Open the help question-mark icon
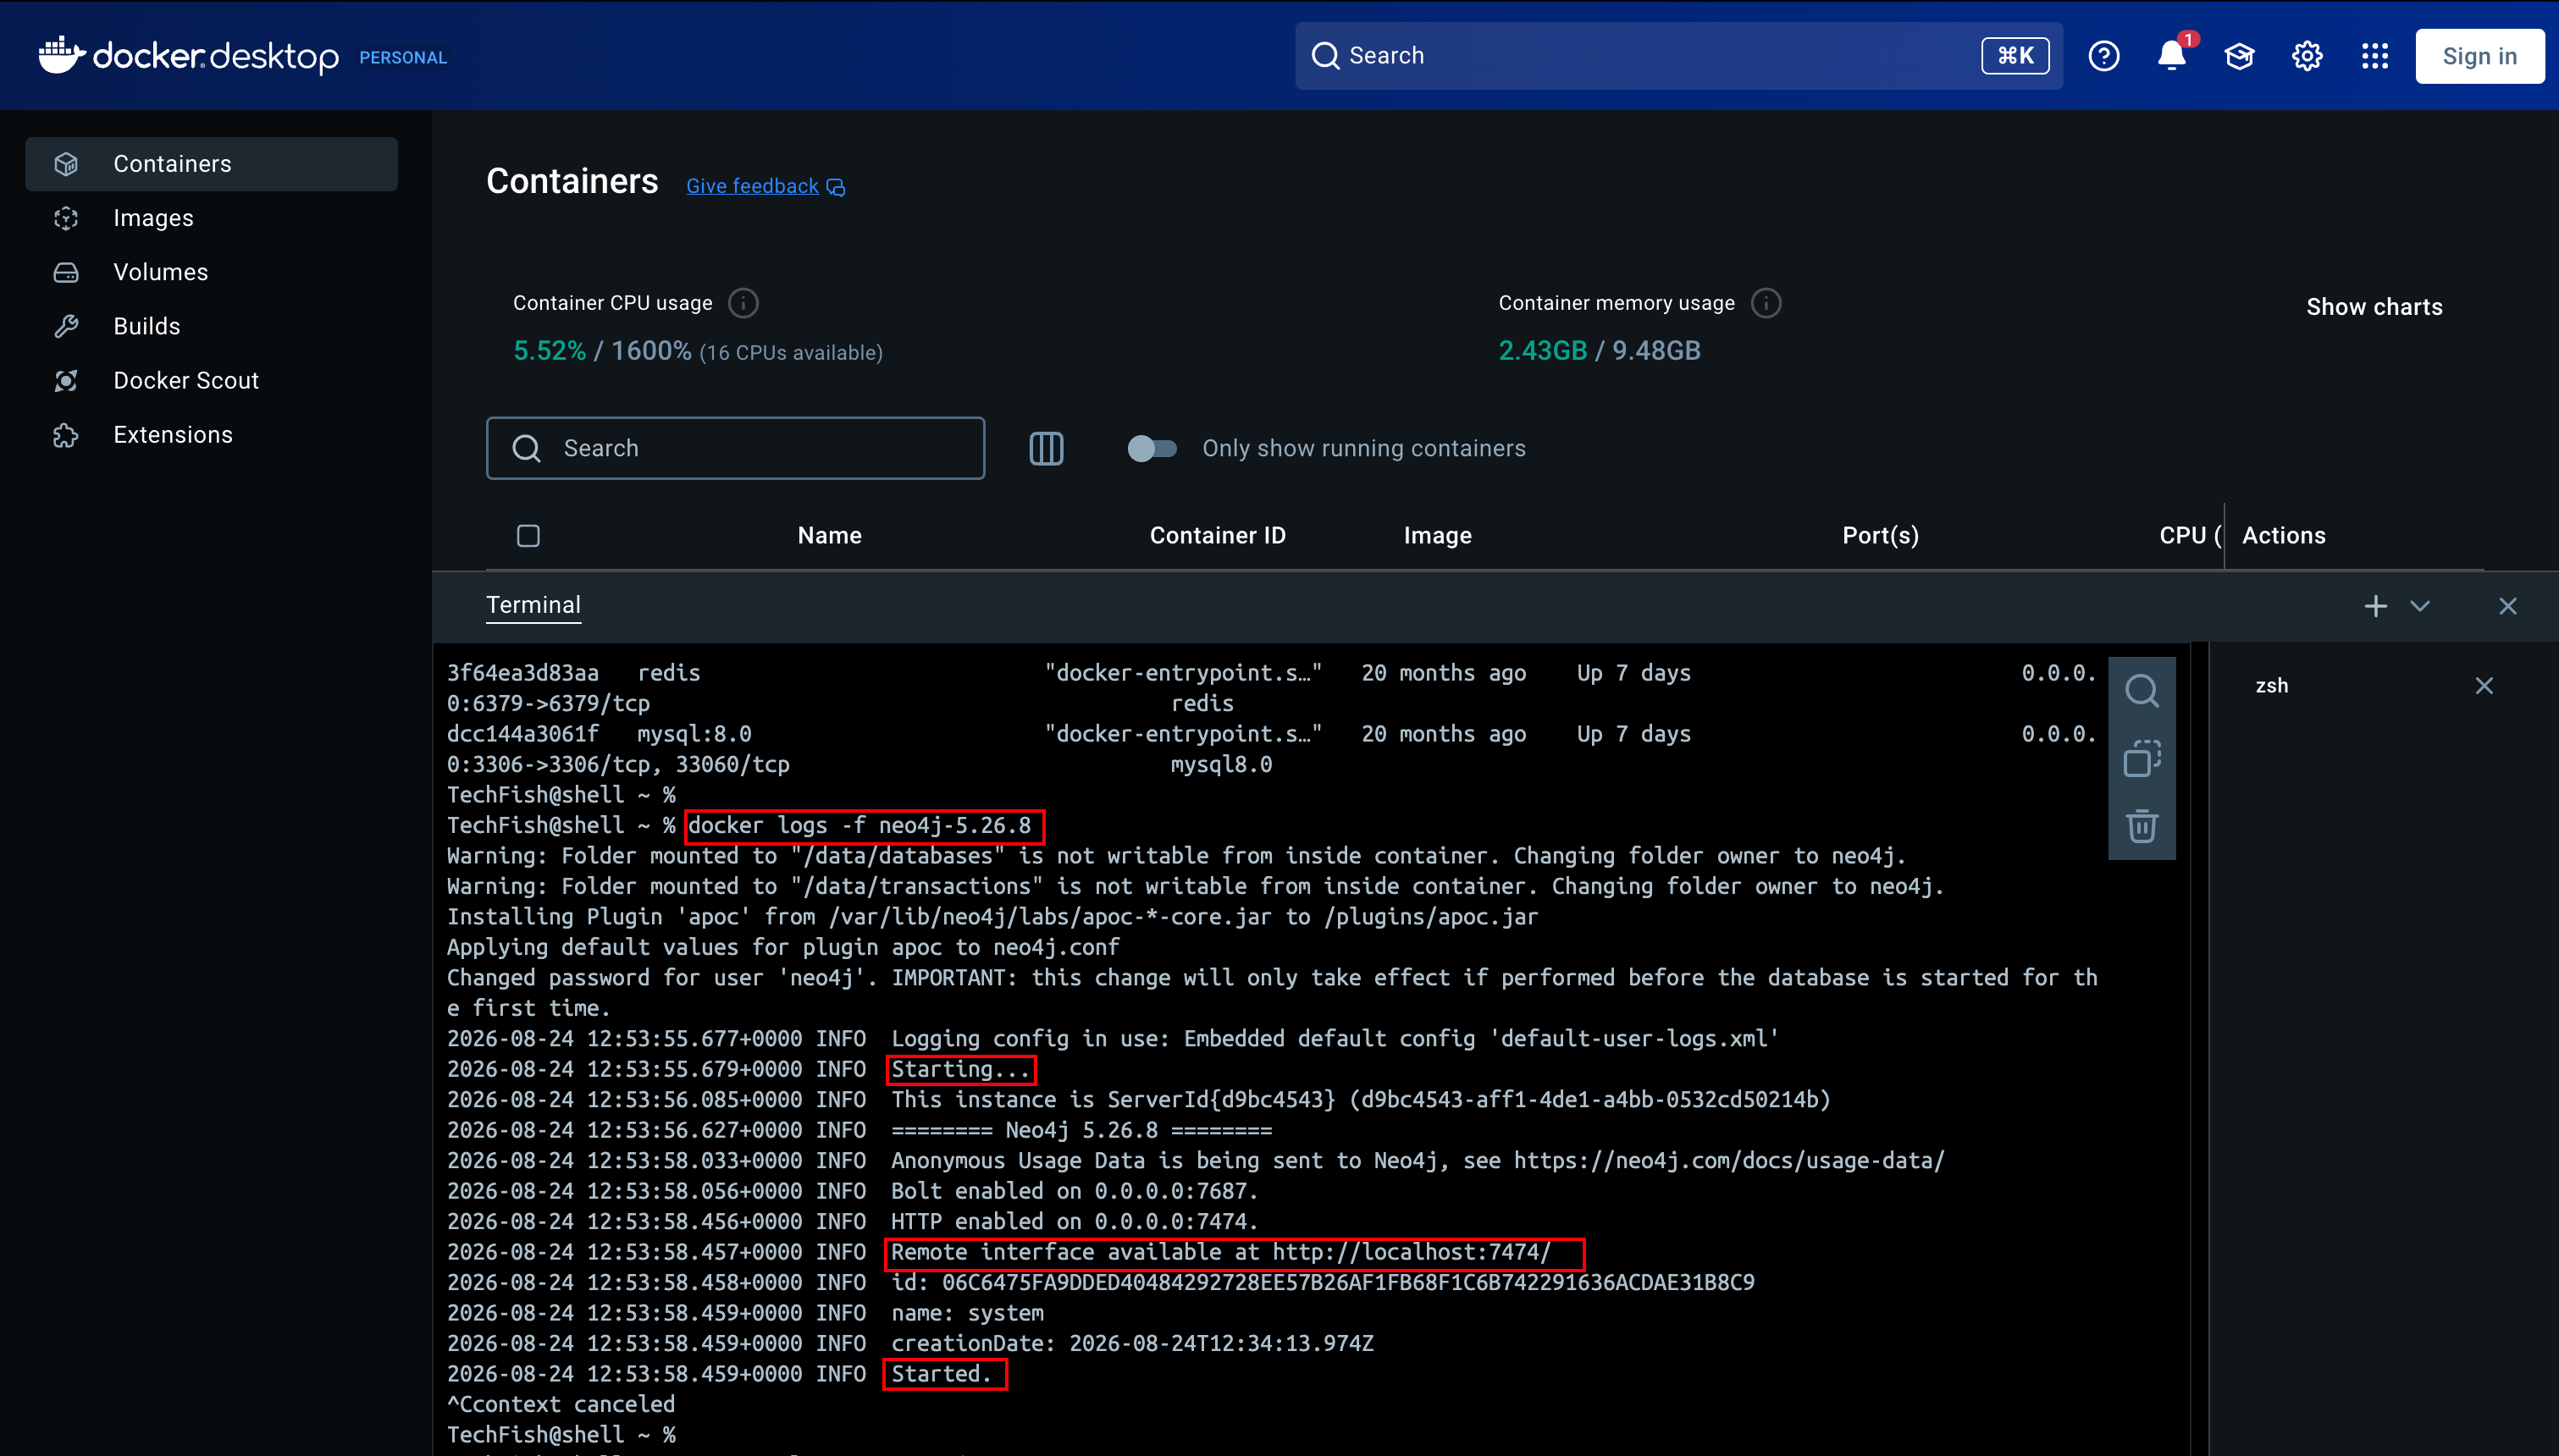The image size is (2559, 1456). 2104,56
